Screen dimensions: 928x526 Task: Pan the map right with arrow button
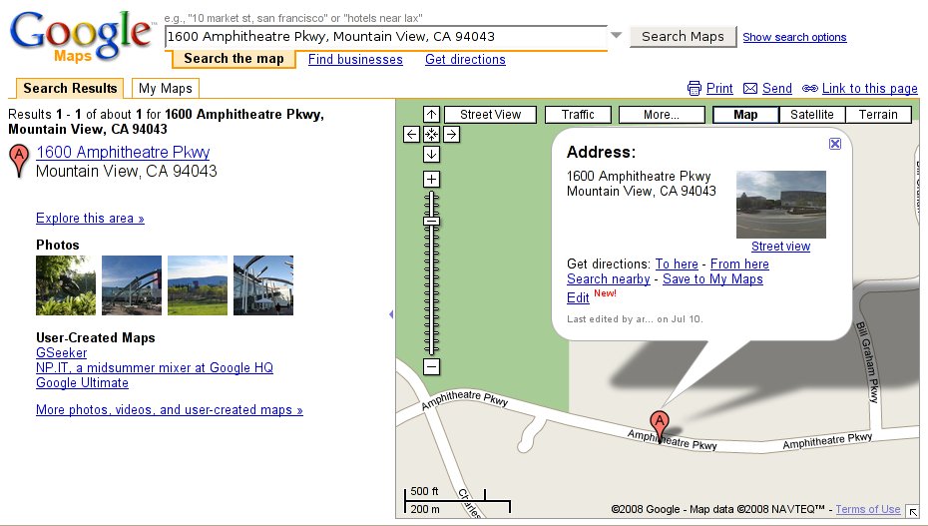452,135
